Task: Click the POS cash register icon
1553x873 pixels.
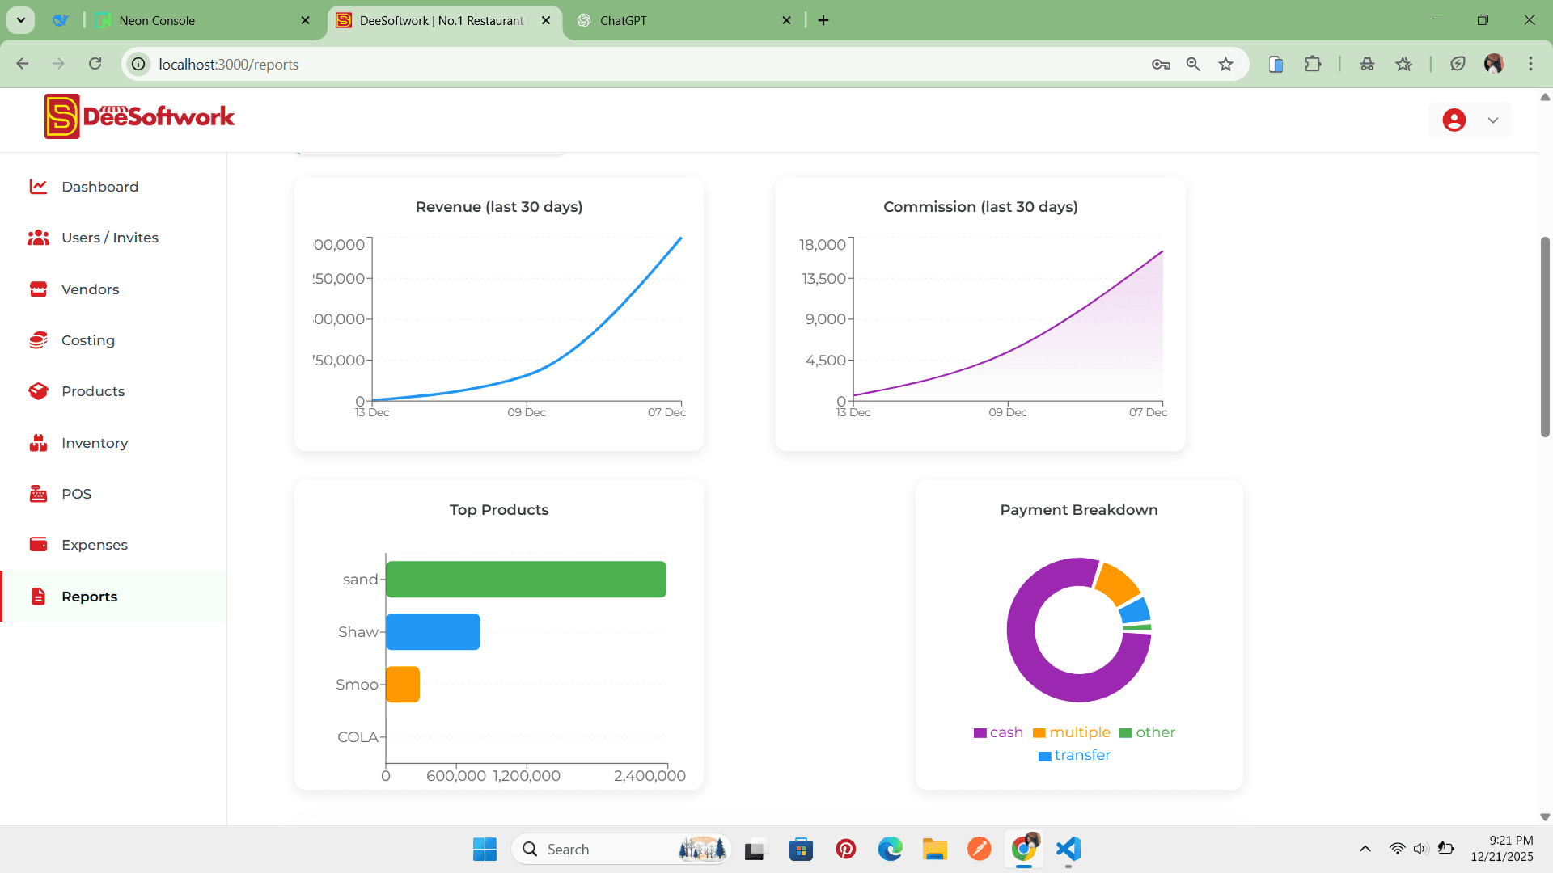Action: tap(38, 494)
